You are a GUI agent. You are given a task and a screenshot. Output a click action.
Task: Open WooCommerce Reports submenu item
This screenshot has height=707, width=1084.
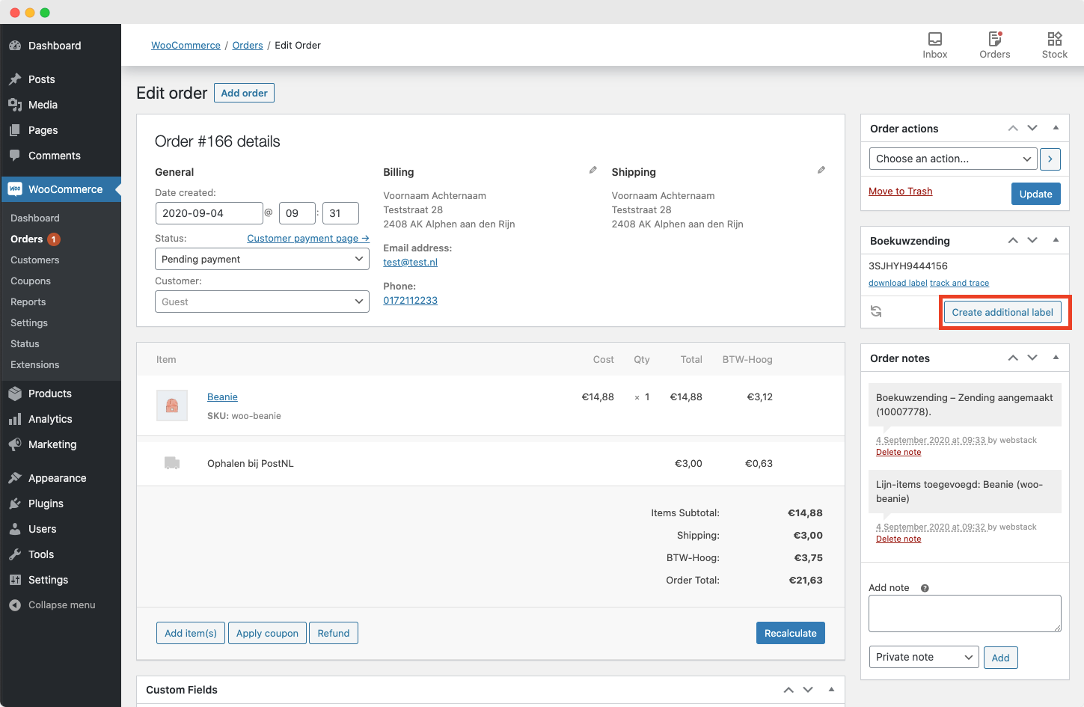click(28, 302)
